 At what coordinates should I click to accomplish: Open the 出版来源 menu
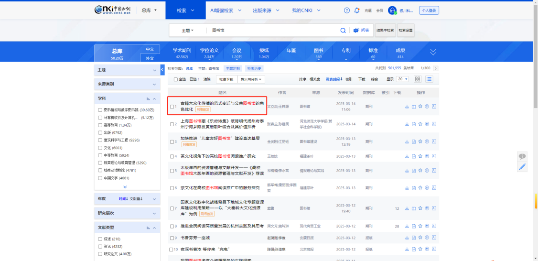(x=265, y=11)
